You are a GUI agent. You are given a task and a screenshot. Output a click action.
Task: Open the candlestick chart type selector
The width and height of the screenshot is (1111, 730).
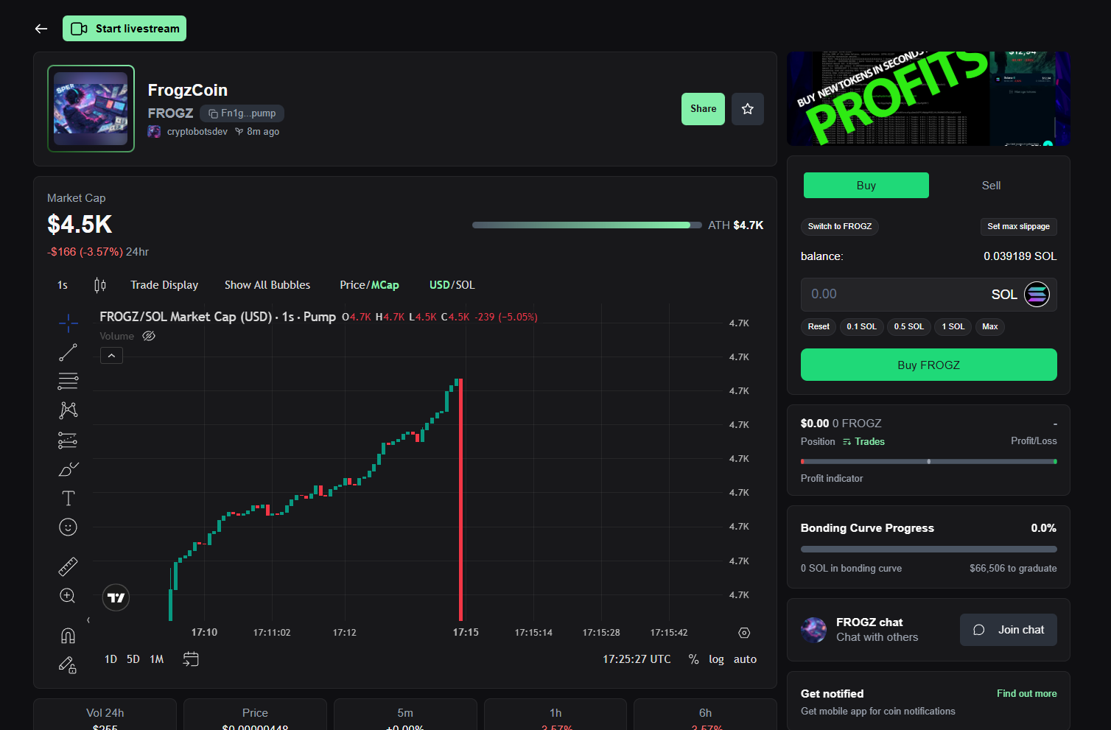(x=100, y=285)
